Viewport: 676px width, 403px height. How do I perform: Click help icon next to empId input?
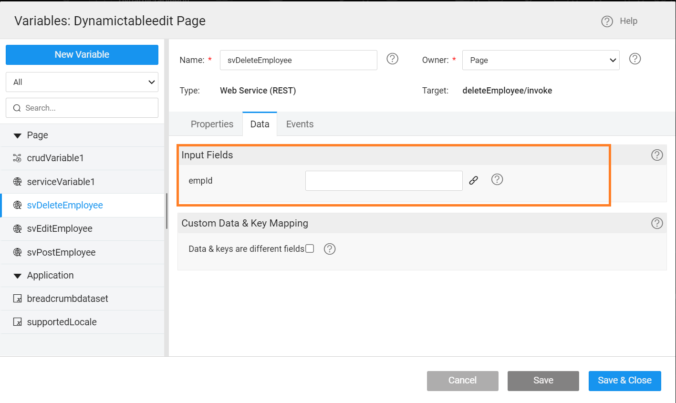coord(497,179)
